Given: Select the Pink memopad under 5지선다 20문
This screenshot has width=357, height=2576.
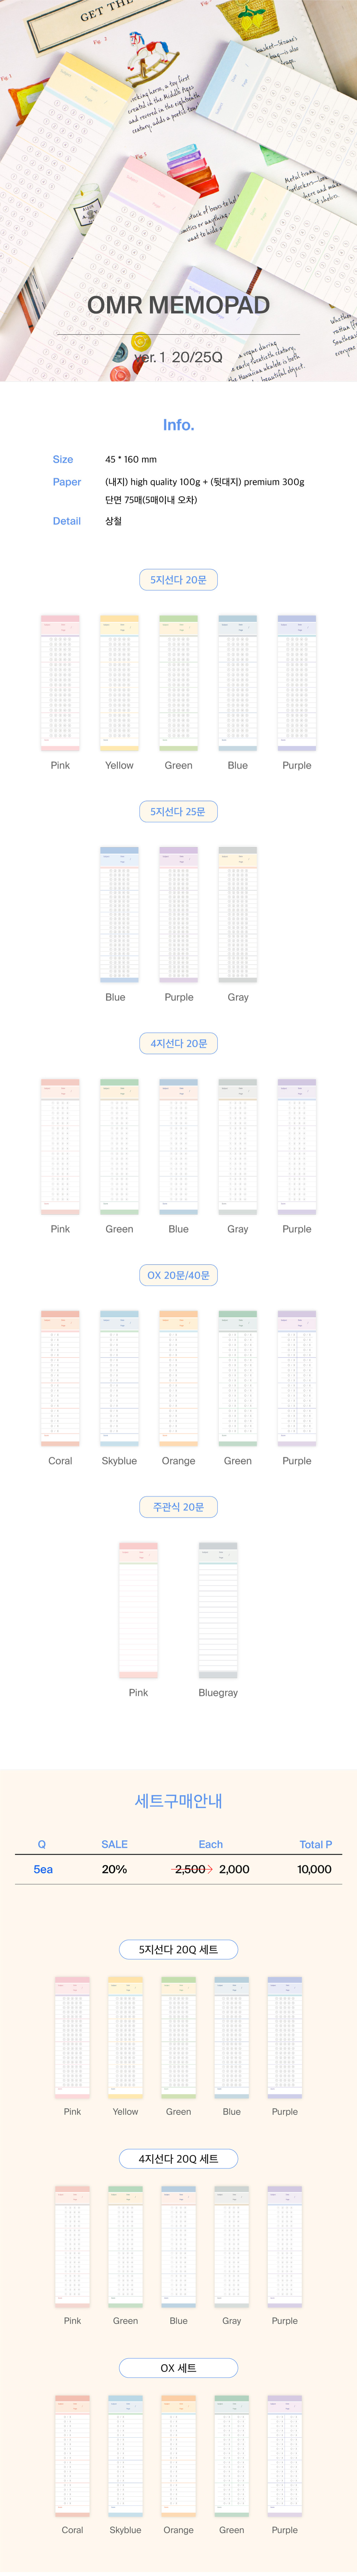Looking at the screenshot, I should tap(60, 683).
